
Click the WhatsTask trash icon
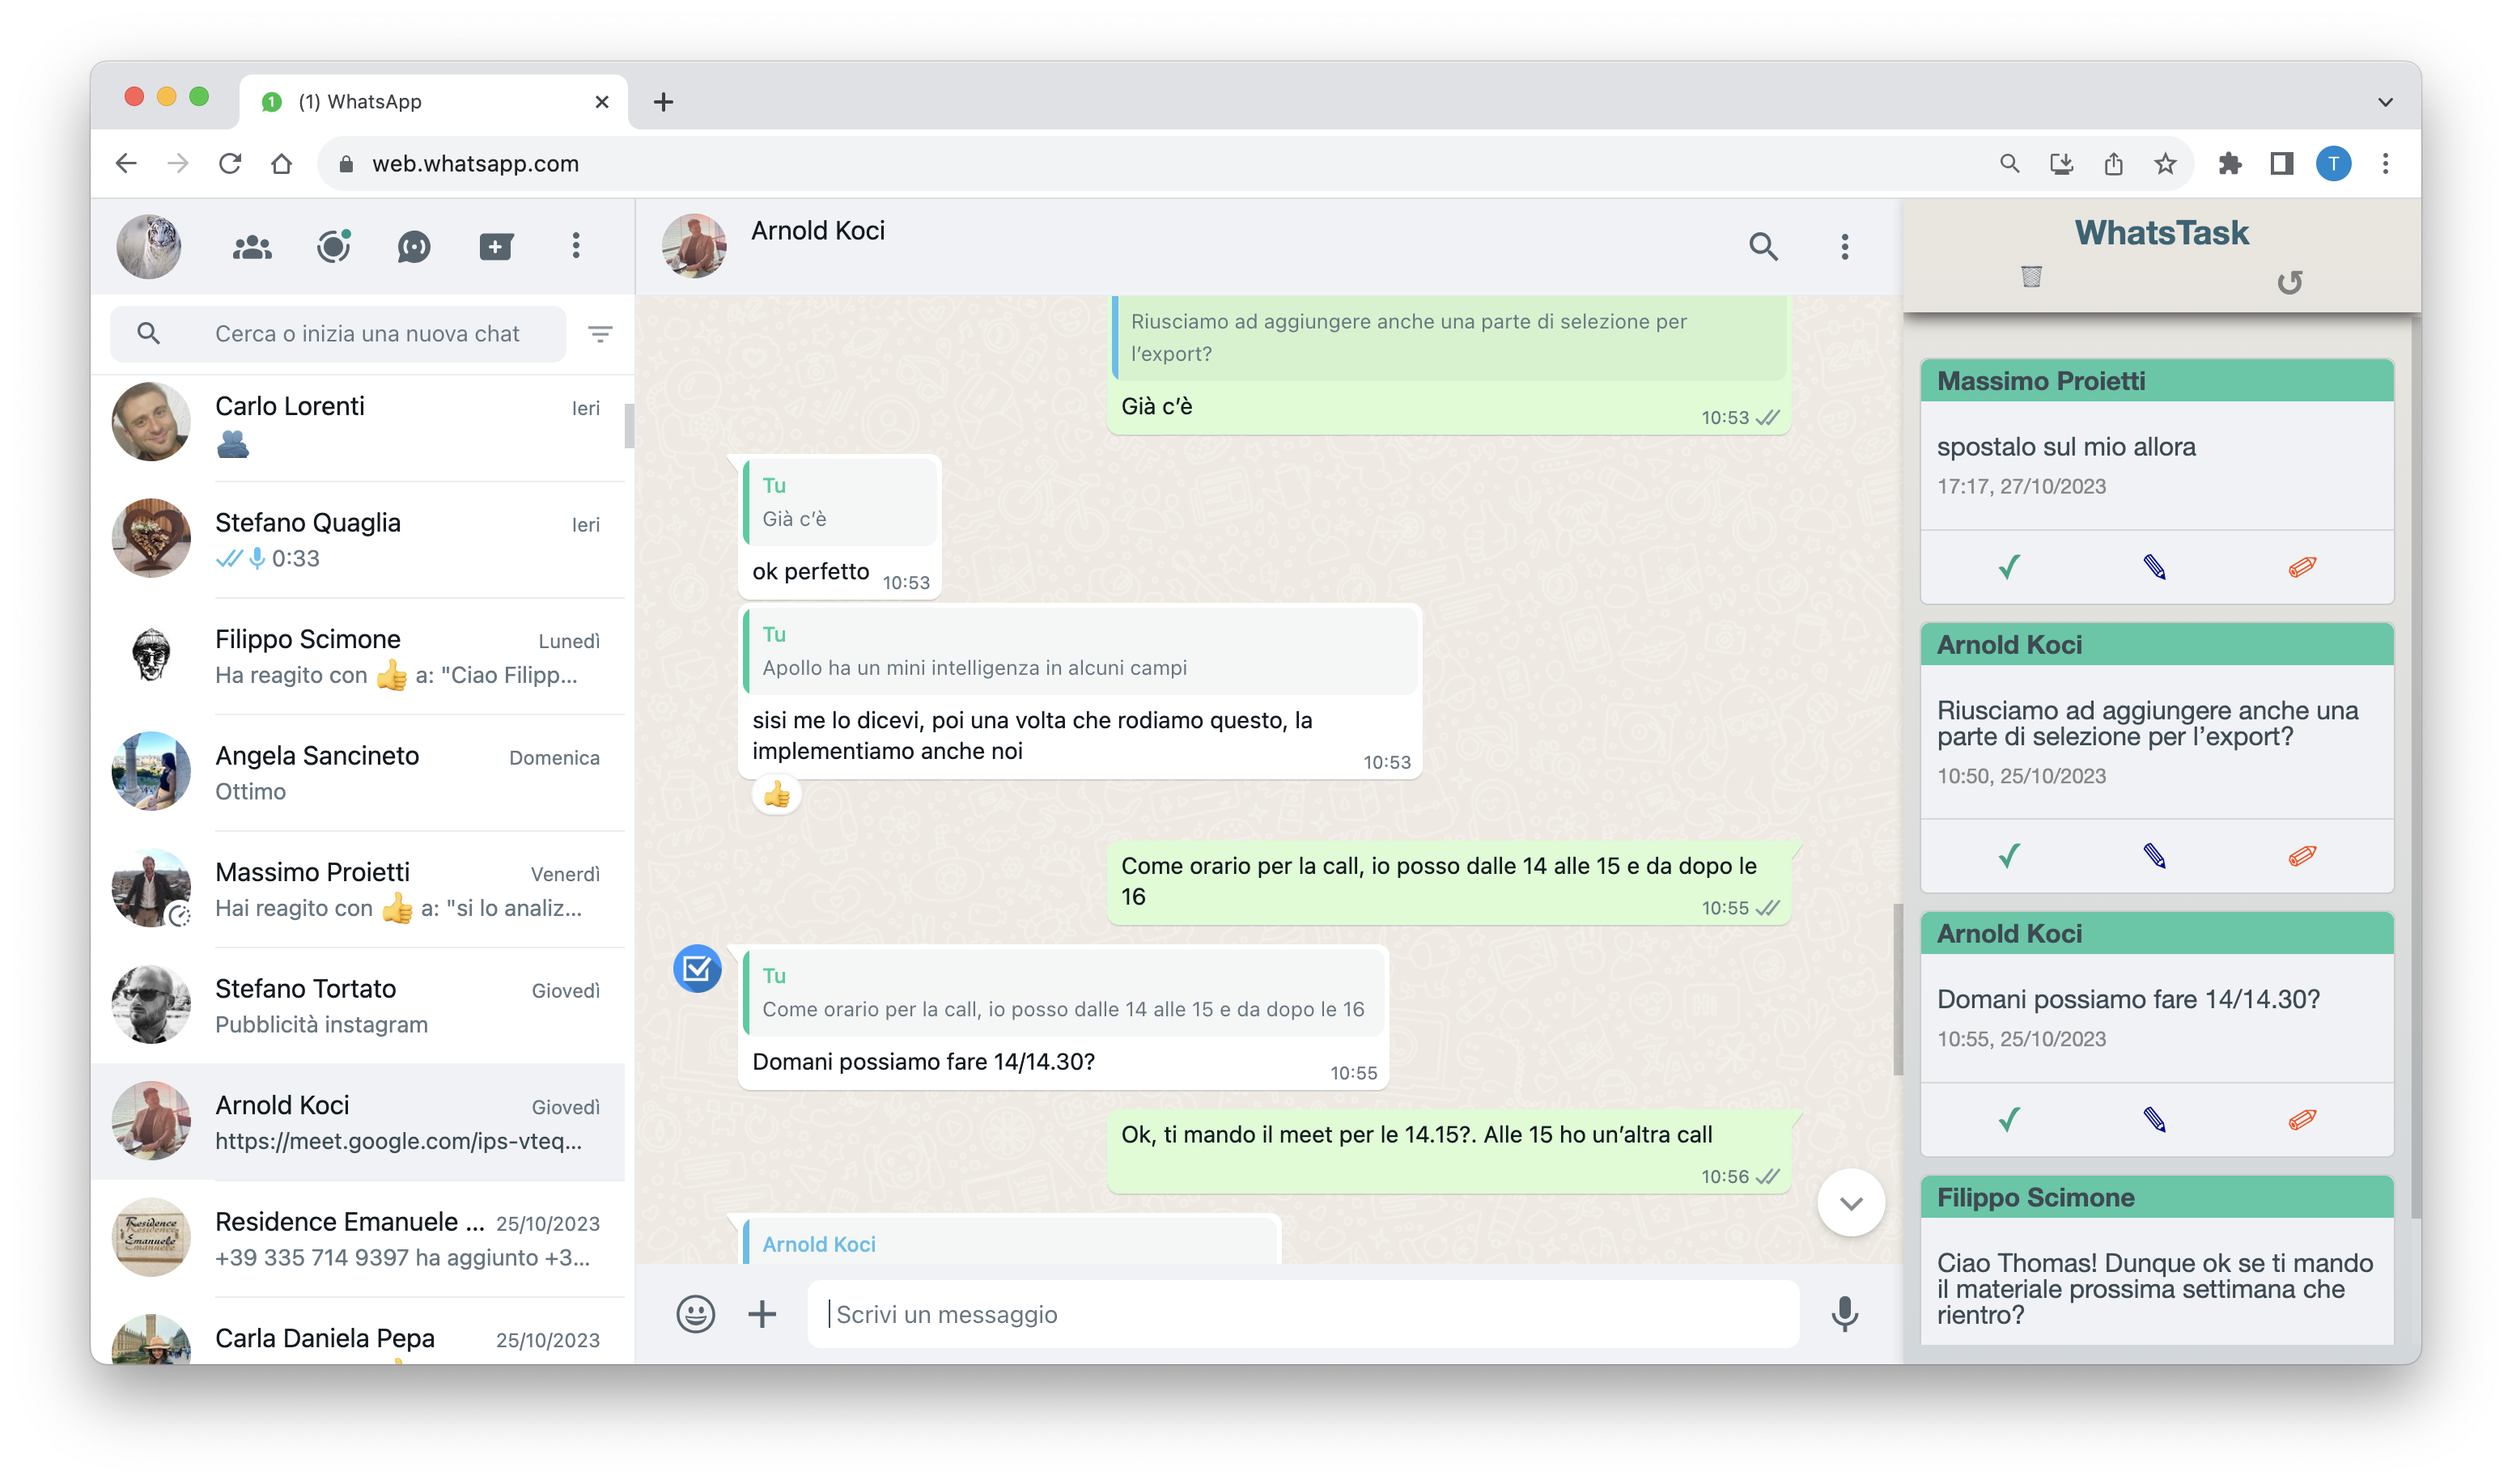pyautogui.click(x=2031, y=276)
